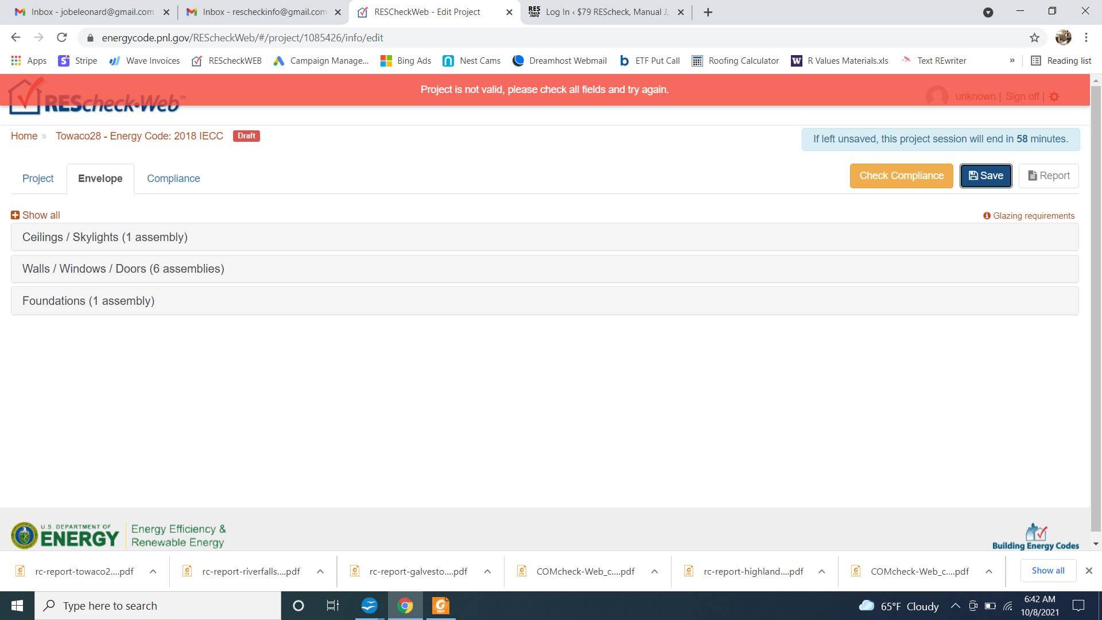Switch to the Project tab
This screenshot has width=1102, height=620.
[38, 179]
